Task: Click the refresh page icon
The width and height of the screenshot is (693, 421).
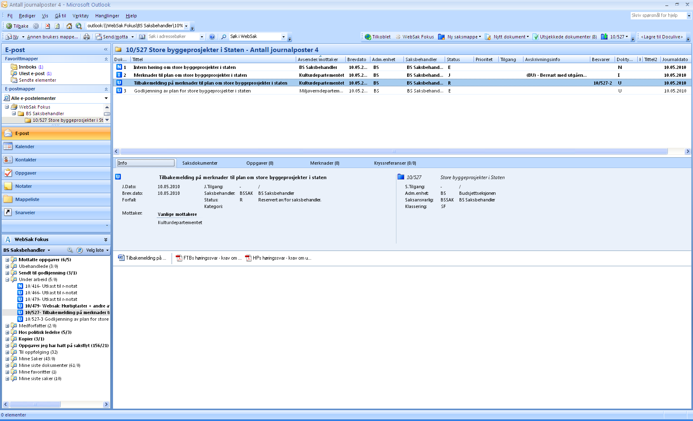Action: click(x=57, y=26)
